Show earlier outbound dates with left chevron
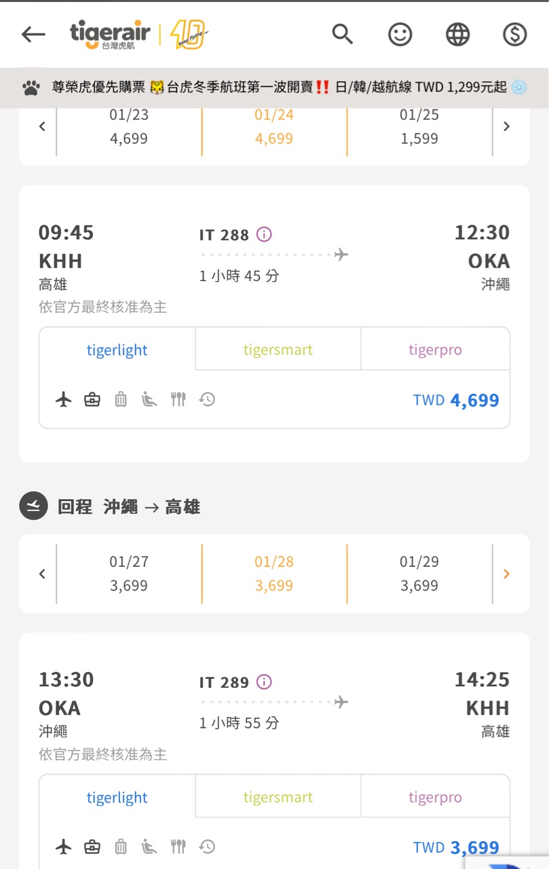The height and width of the screenshot is (869, 549). [x=42, y=126]
